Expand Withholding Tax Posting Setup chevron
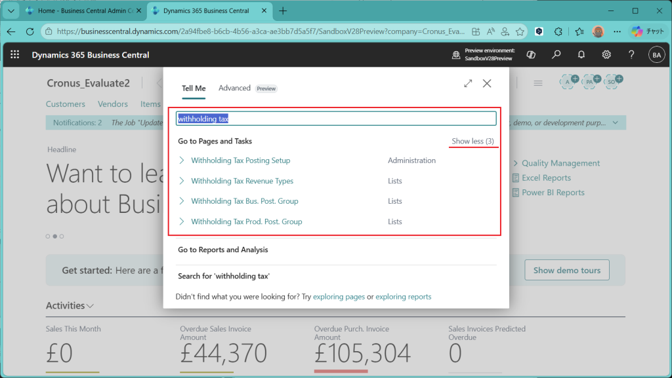The width and height of the screenshot is (672, 378). pyautogui.click(x=182, y=161)
